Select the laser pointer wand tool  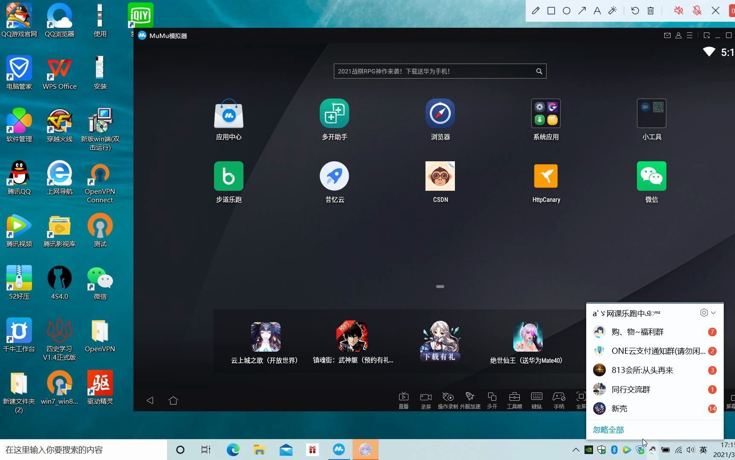(613, 11)
